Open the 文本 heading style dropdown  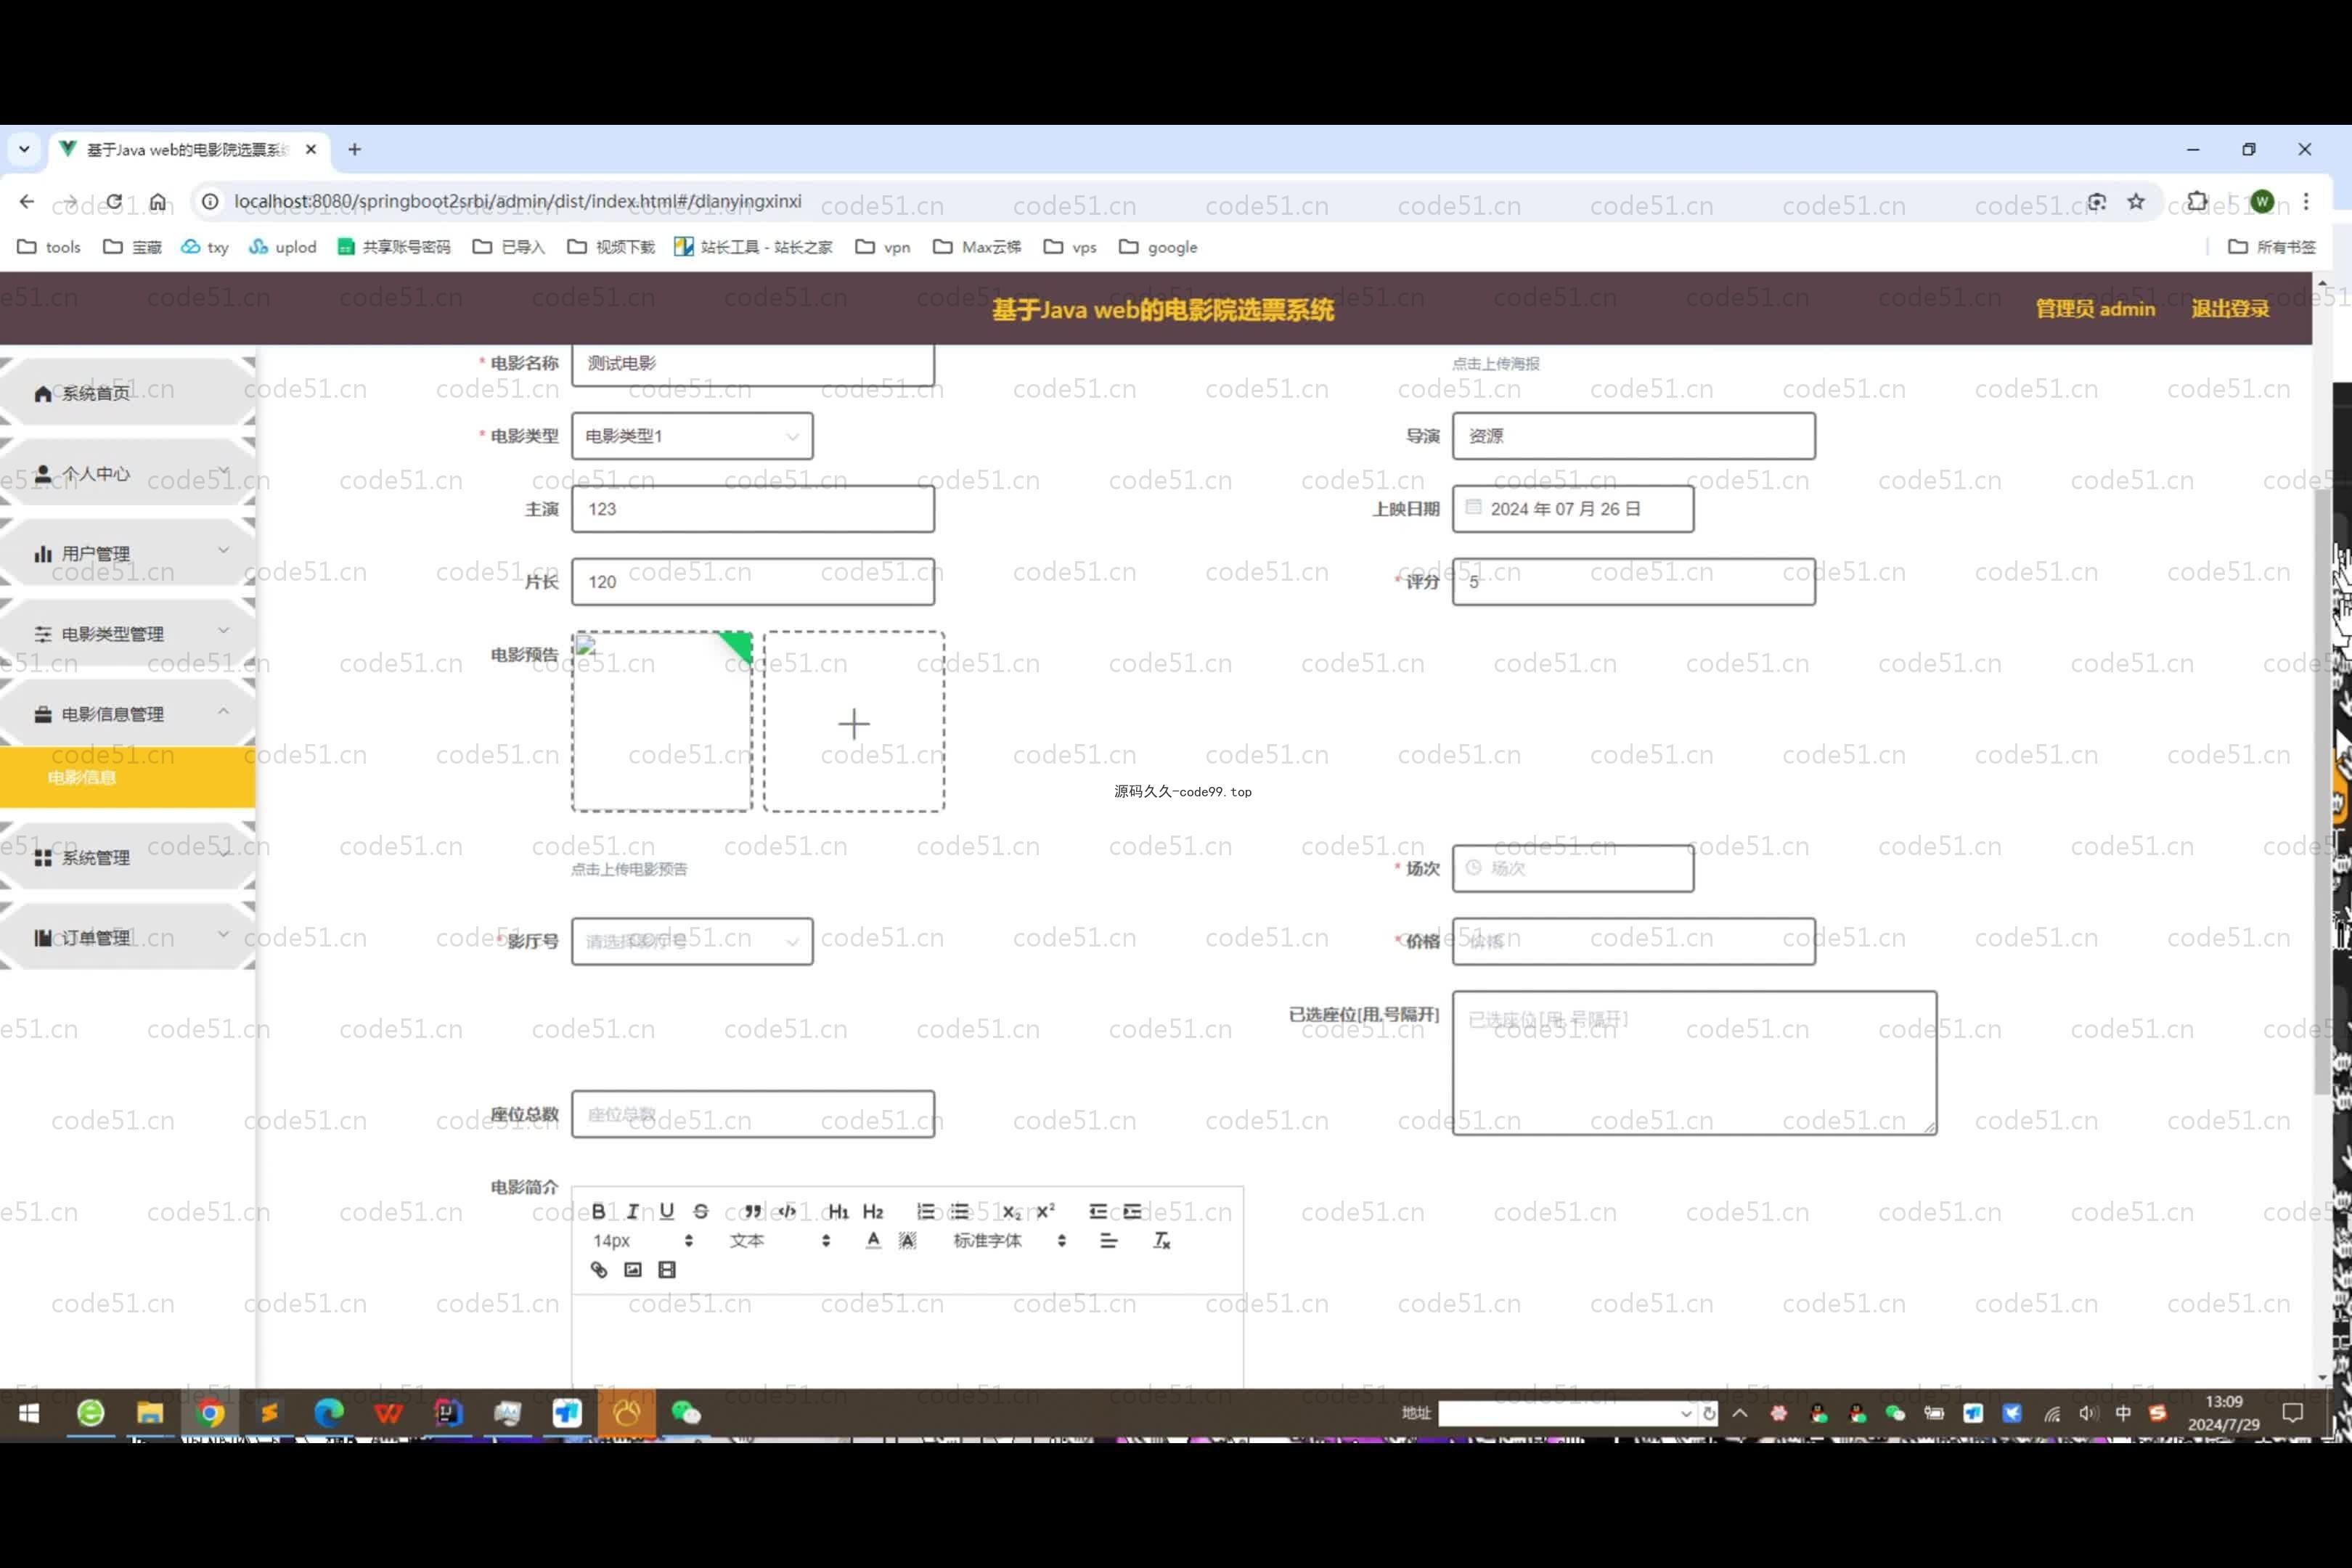point(780,1240)
